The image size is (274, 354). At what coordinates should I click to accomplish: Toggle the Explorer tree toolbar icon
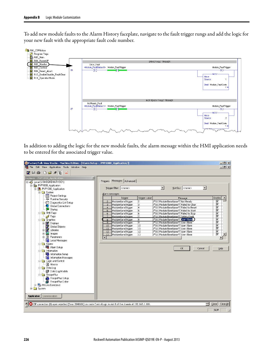coord(60,173)
